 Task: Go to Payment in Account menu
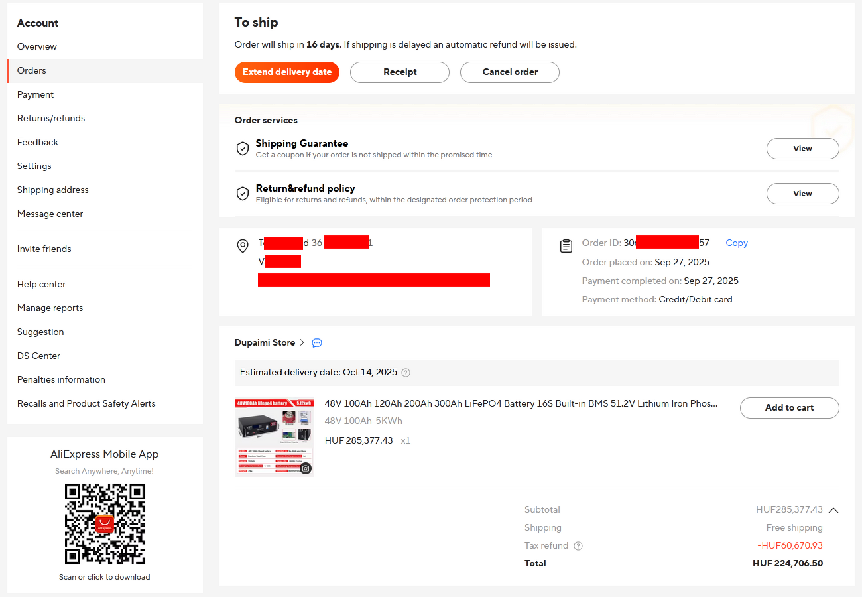36,94
